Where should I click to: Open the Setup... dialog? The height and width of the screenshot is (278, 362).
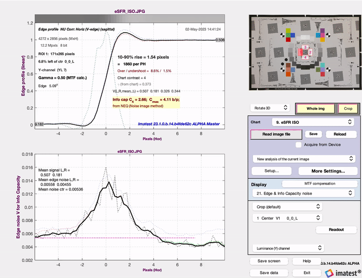[271, 171]
